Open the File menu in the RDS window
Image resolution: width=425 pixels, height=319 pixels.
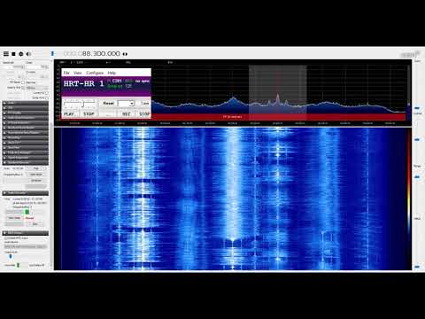66,73
